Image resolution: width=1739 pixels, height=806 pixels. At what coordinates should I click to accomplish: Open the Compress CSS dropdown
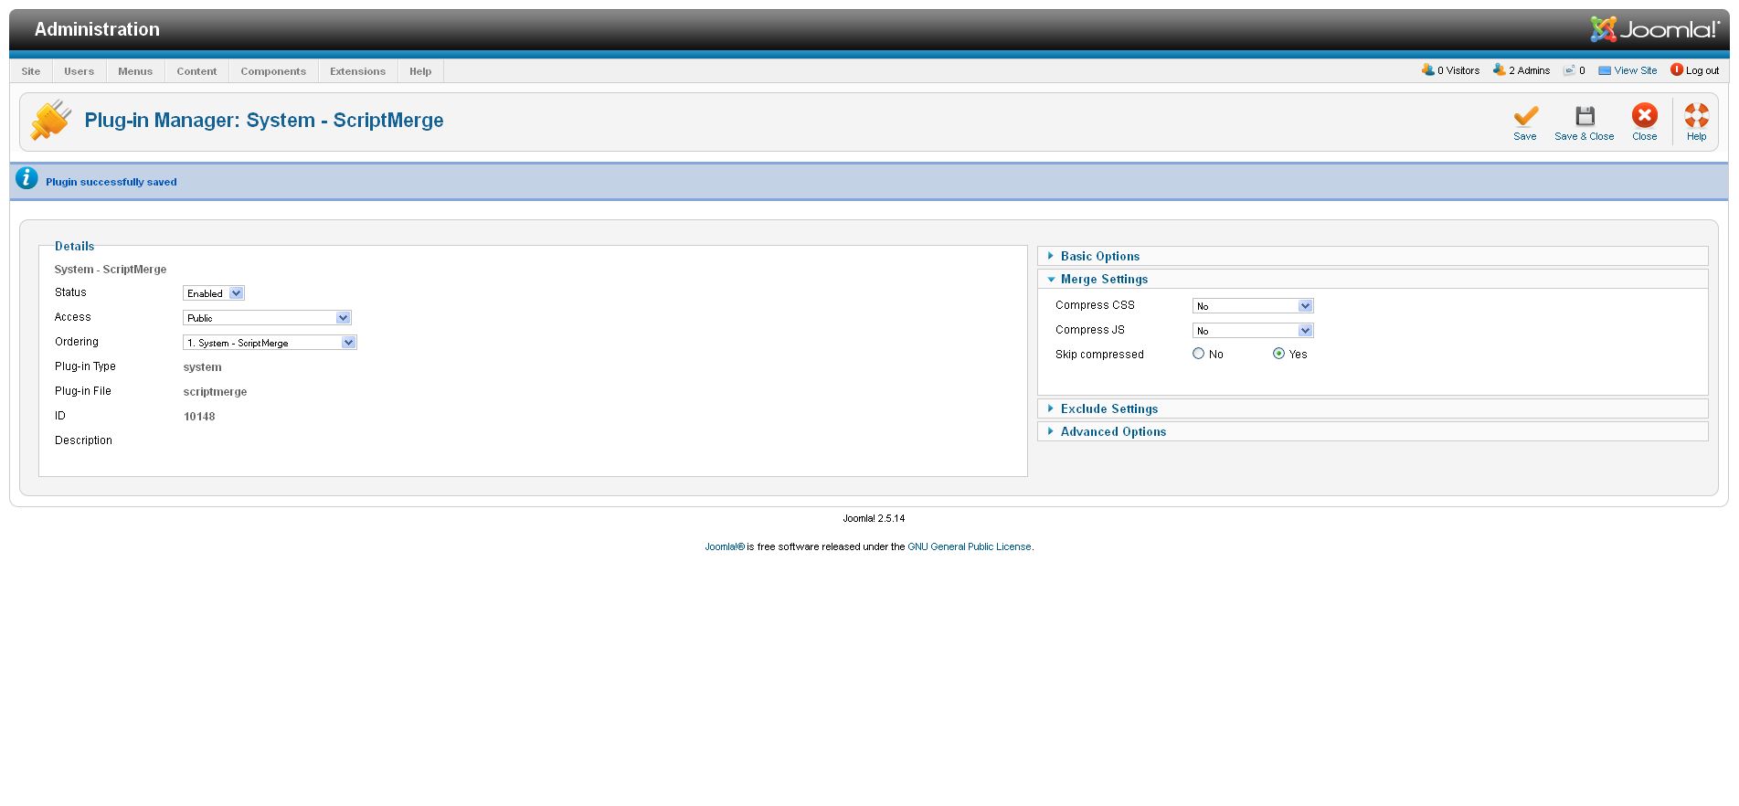(x=1252, y=306)
